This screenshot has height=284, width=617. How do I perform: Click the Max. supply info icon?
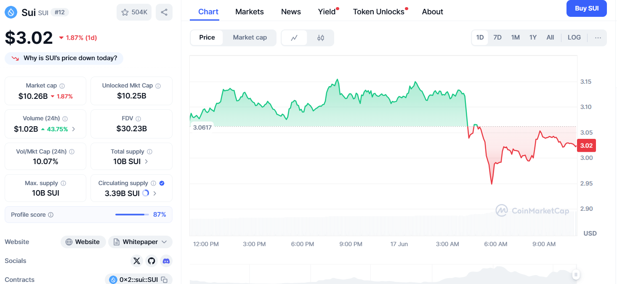(63, 183)
